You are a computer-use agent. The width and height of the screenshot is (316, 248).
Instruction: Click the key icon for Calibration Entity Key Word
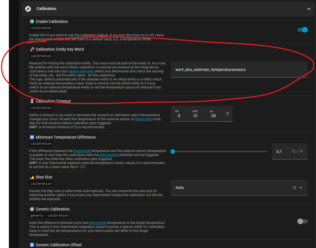[x=32, y=49]
